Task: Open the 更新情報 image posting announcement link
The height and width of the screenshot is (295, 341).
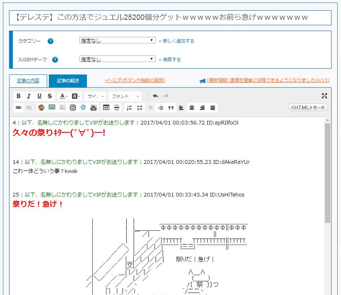Action: pyautogui.click(x=268, y=80)
